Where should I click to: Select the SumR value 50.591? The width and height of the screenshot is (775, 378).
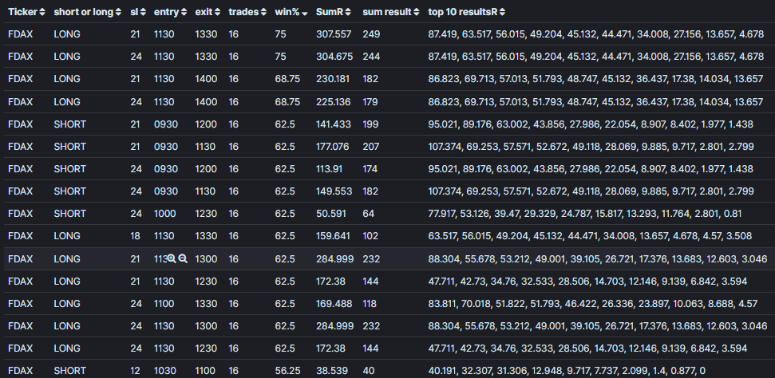click(331, 214)
